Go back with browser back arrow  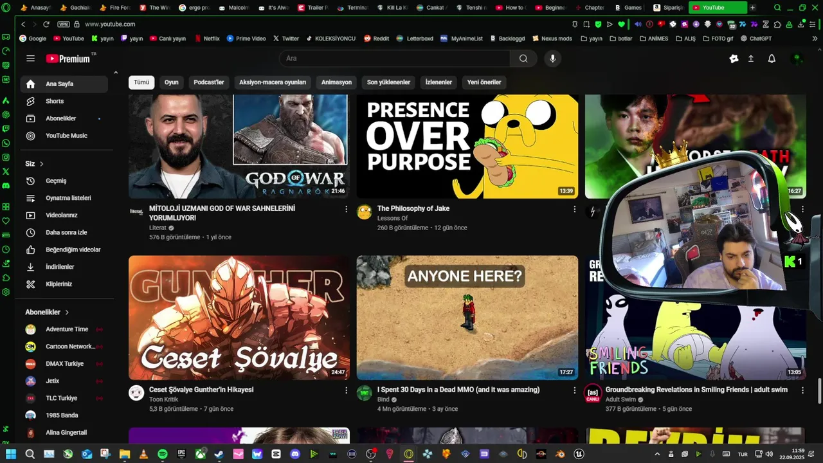coord(23,24)
